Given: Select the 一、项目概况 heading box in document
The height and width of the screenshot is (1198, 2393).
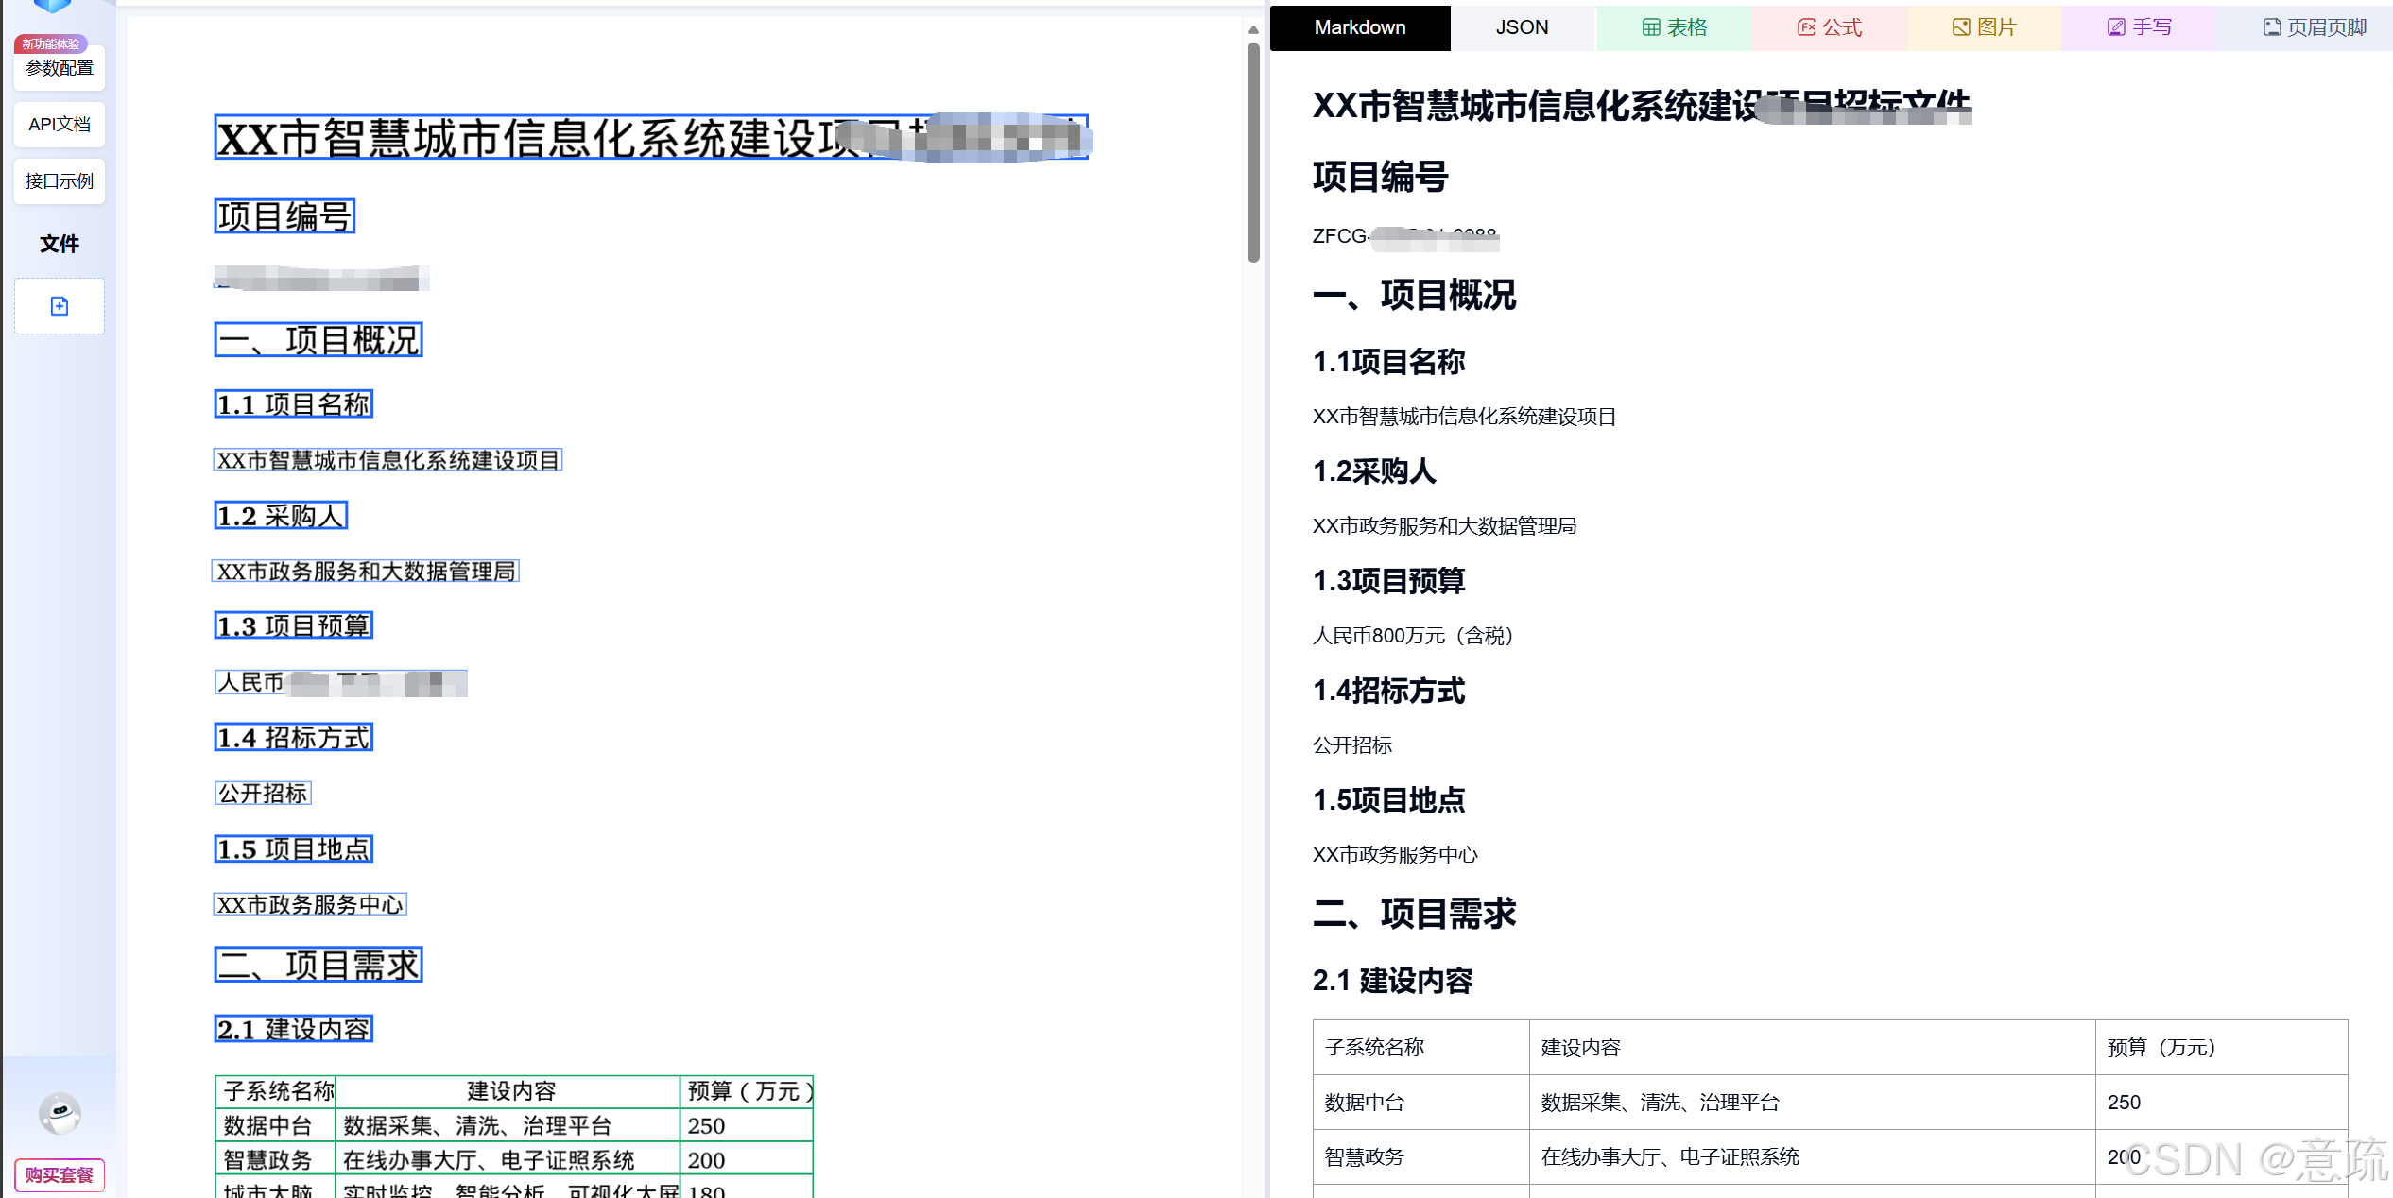Looking at the screenshot, I should coord(318,340).
